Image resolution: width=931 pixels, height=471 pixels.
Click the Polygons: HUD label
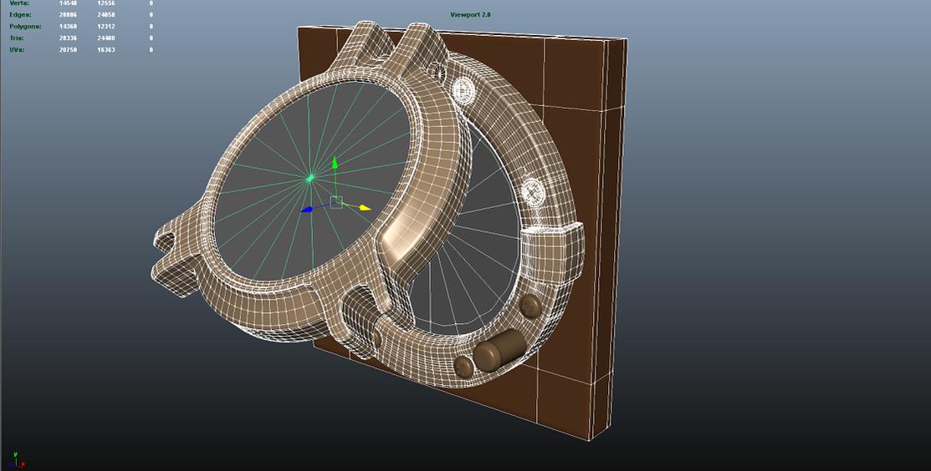25,27
